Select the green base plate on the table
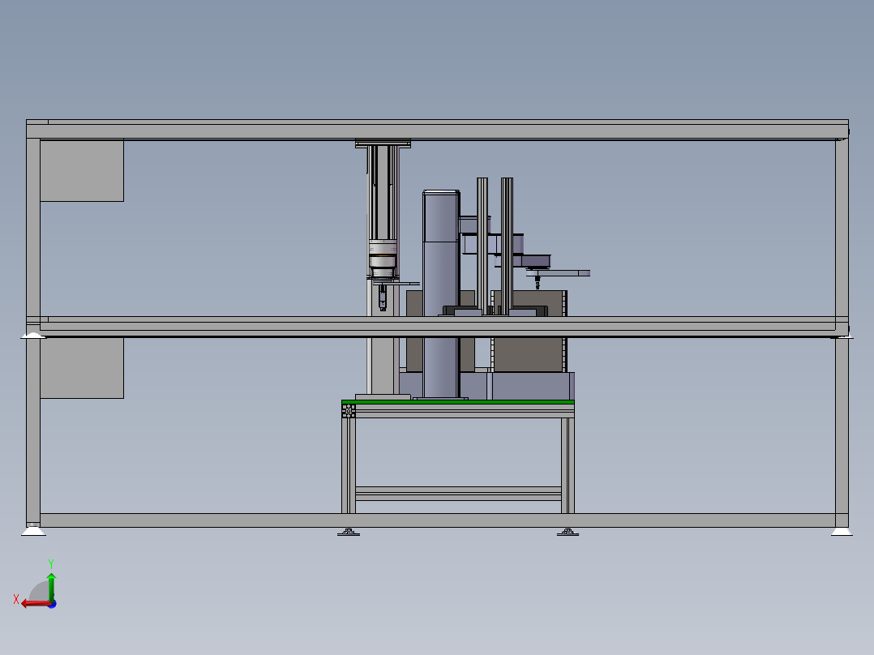The height and width of the screenshot is (655, 874). tap(457, 402)
